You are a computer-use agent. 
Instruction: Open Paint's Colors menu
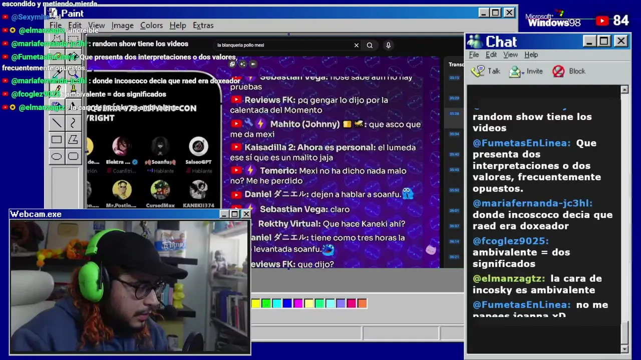click(151, 25)
